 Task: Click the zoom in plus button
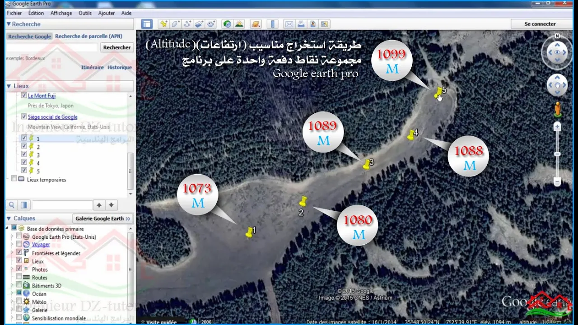[x=557, y=127]
